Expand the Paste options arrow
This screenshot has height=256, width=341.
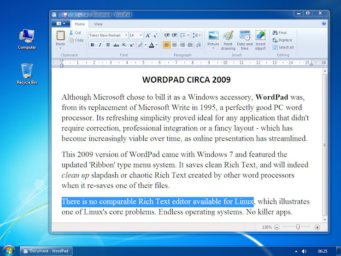[60, 48]
